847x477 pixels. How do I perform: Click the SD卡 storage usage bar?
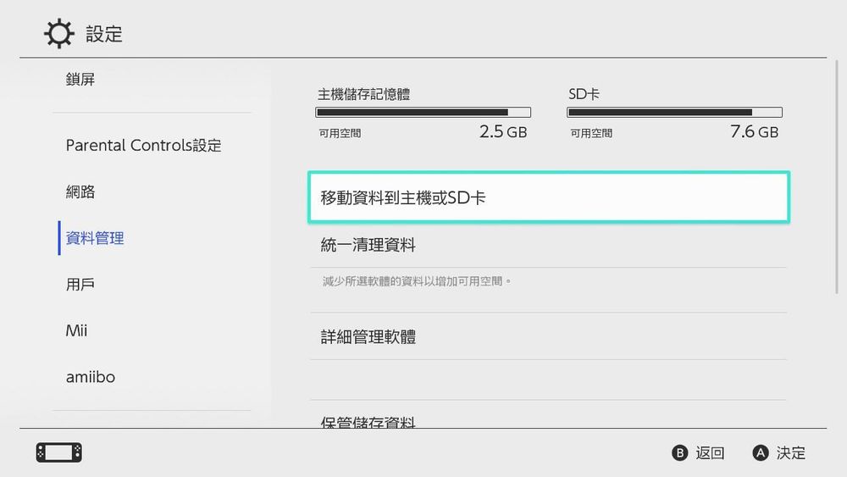click(674, 113)
